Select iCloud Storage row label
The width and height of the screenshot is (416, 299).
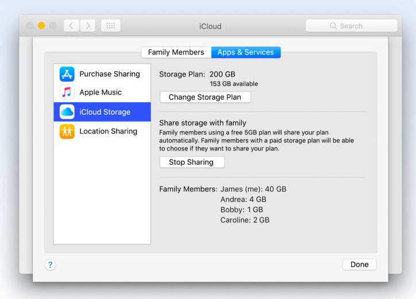(105, 112)
